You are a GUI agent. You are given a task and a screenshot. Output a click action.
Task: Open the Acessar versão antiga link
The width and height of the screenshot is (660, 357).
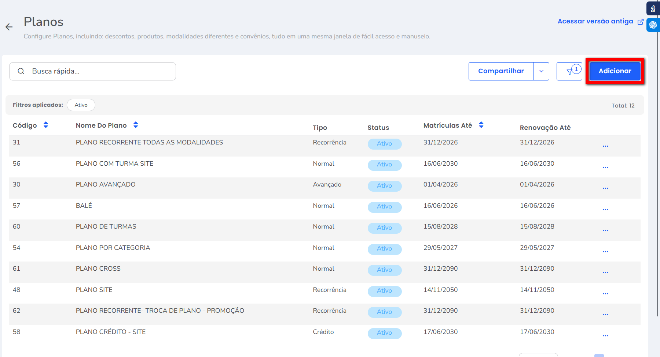point(595,21)
